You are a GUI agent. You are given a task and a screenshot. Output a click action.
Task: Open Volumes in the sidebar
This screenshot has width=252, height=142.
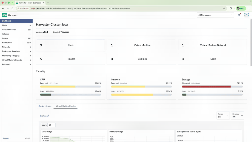(x=16, y=34)
